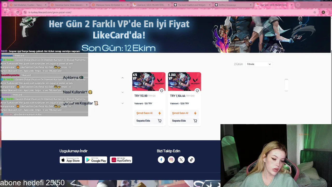Open LikeCard's TikTok page
This screenshot has height=187, width=332.
click(x=191, y=160)
